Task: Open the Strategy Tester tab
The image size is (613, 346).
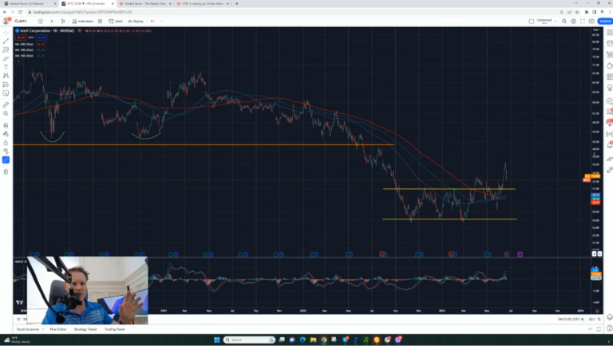Action: (x=85, y=328)
